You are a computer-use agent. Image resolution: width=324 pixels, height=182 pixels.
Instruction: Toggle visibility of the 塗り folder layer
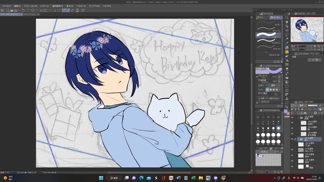(x=292, y=139)
